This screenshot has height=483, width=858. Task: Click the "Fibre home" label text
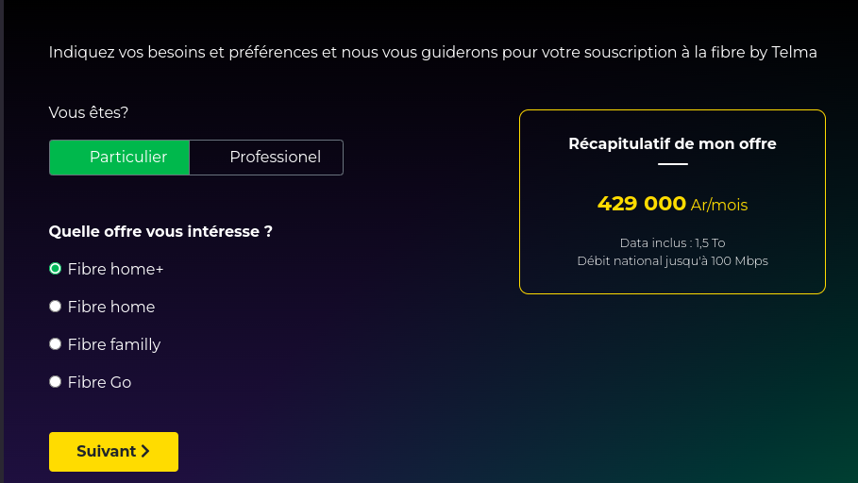point(111,307)
